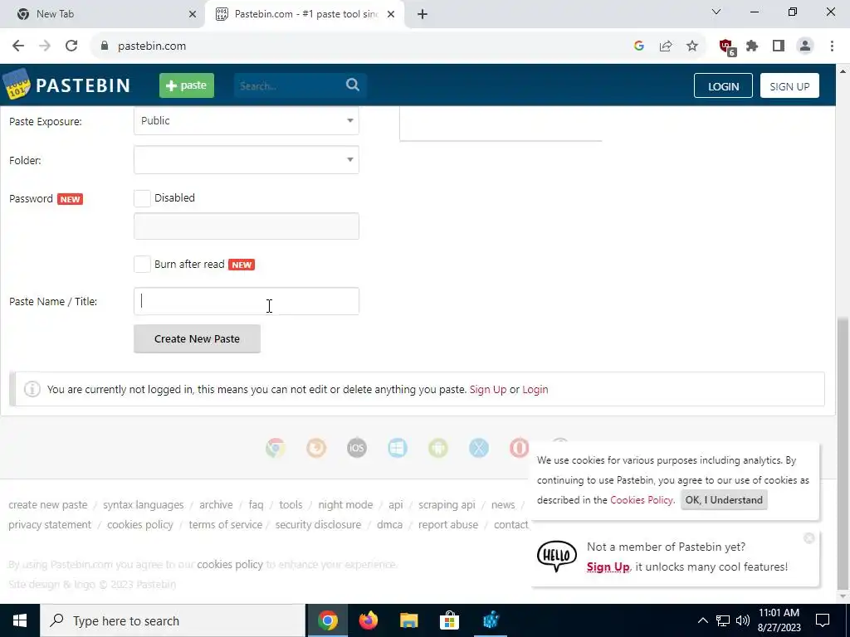Viewport: 850px width, 637px height.
Task: Switch to the New Tab tab
Action: 103,14
